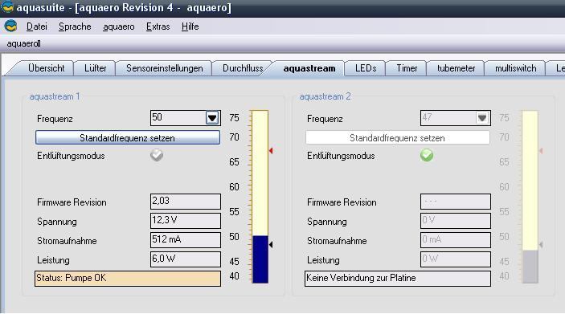The width and height of the screenshot is (565, 314).
Task: Open the tubemeter tab
Action: coord(456,68)
